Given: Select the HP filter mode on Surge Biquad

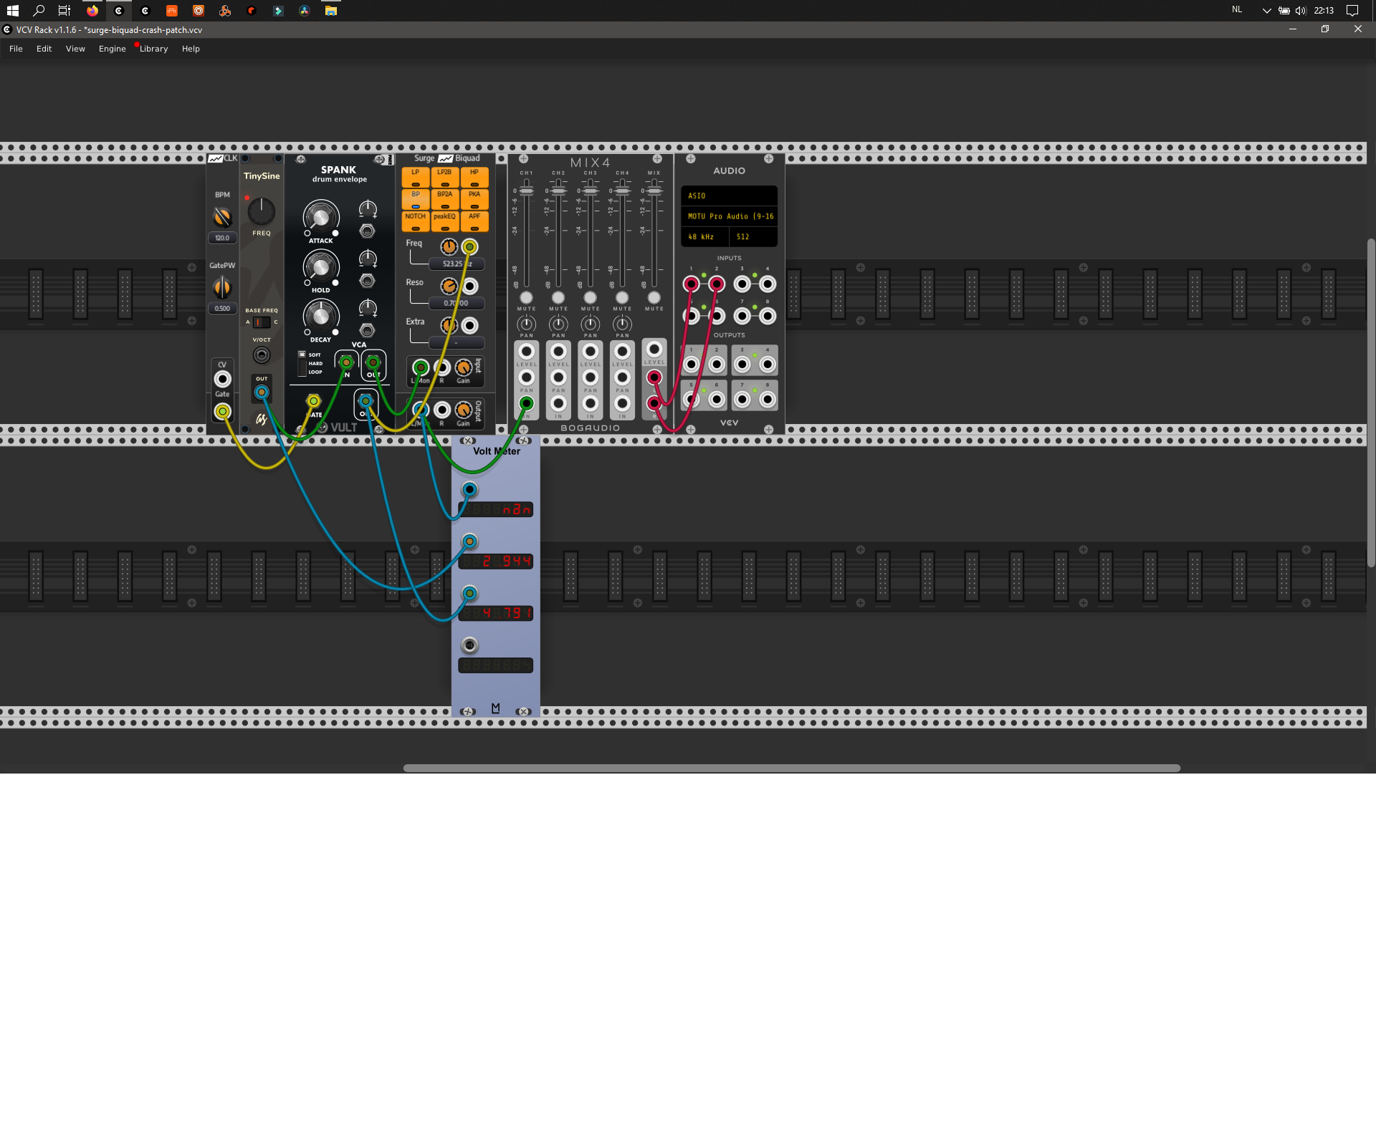Looking at the screenshot, I should click(474, 176).
